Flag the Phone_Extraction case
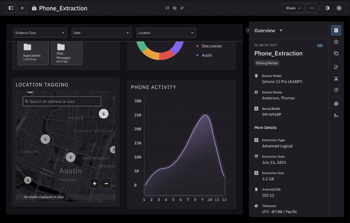Viewport: 350px width, 223px height. [x=167, y=8]
